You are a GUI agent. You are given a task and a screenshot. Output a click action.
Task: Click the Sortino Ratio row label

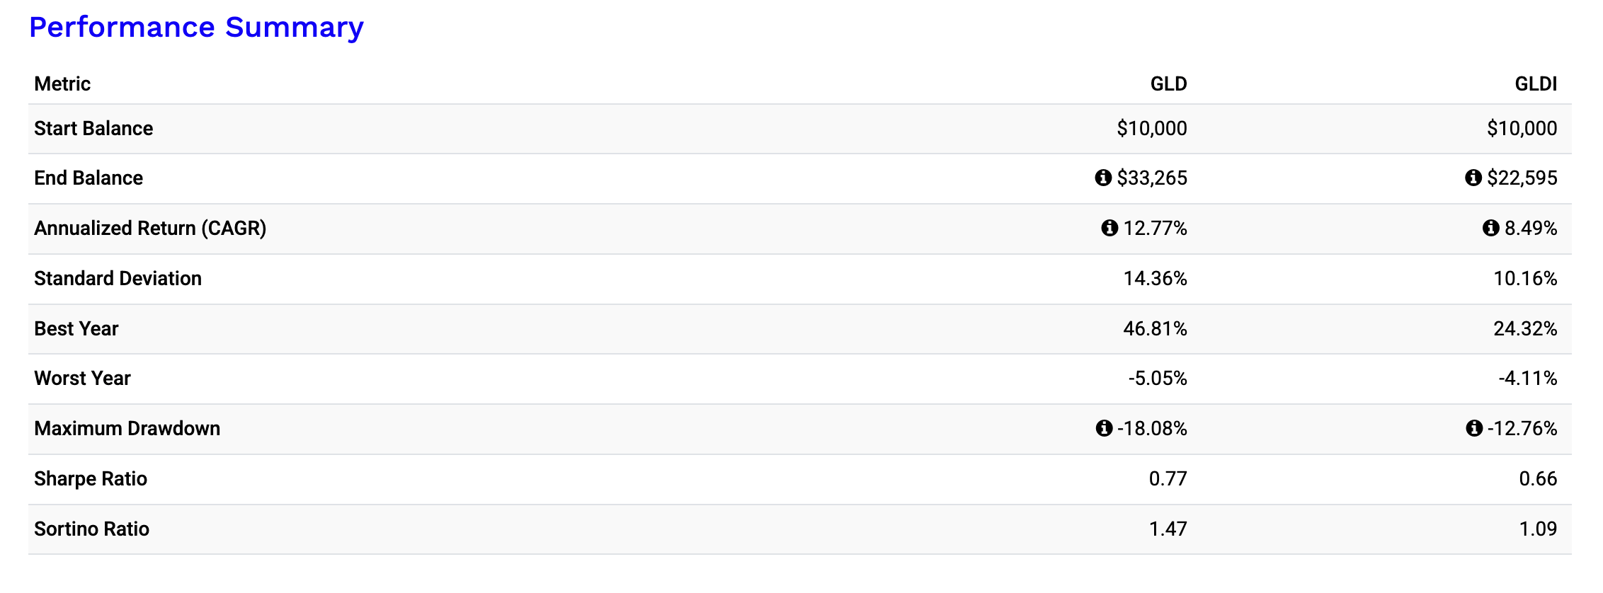tap(91, 529)
